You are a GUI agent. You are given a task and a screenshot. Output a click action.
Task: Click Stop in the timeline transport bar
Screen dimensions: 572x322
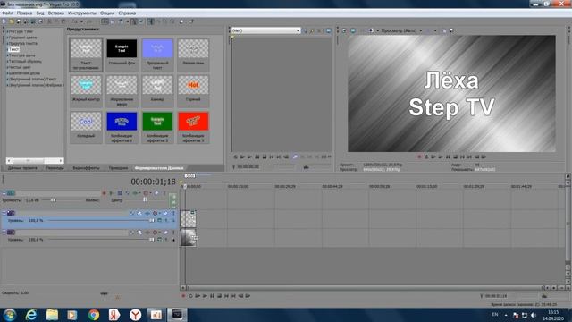coord(219,296)
